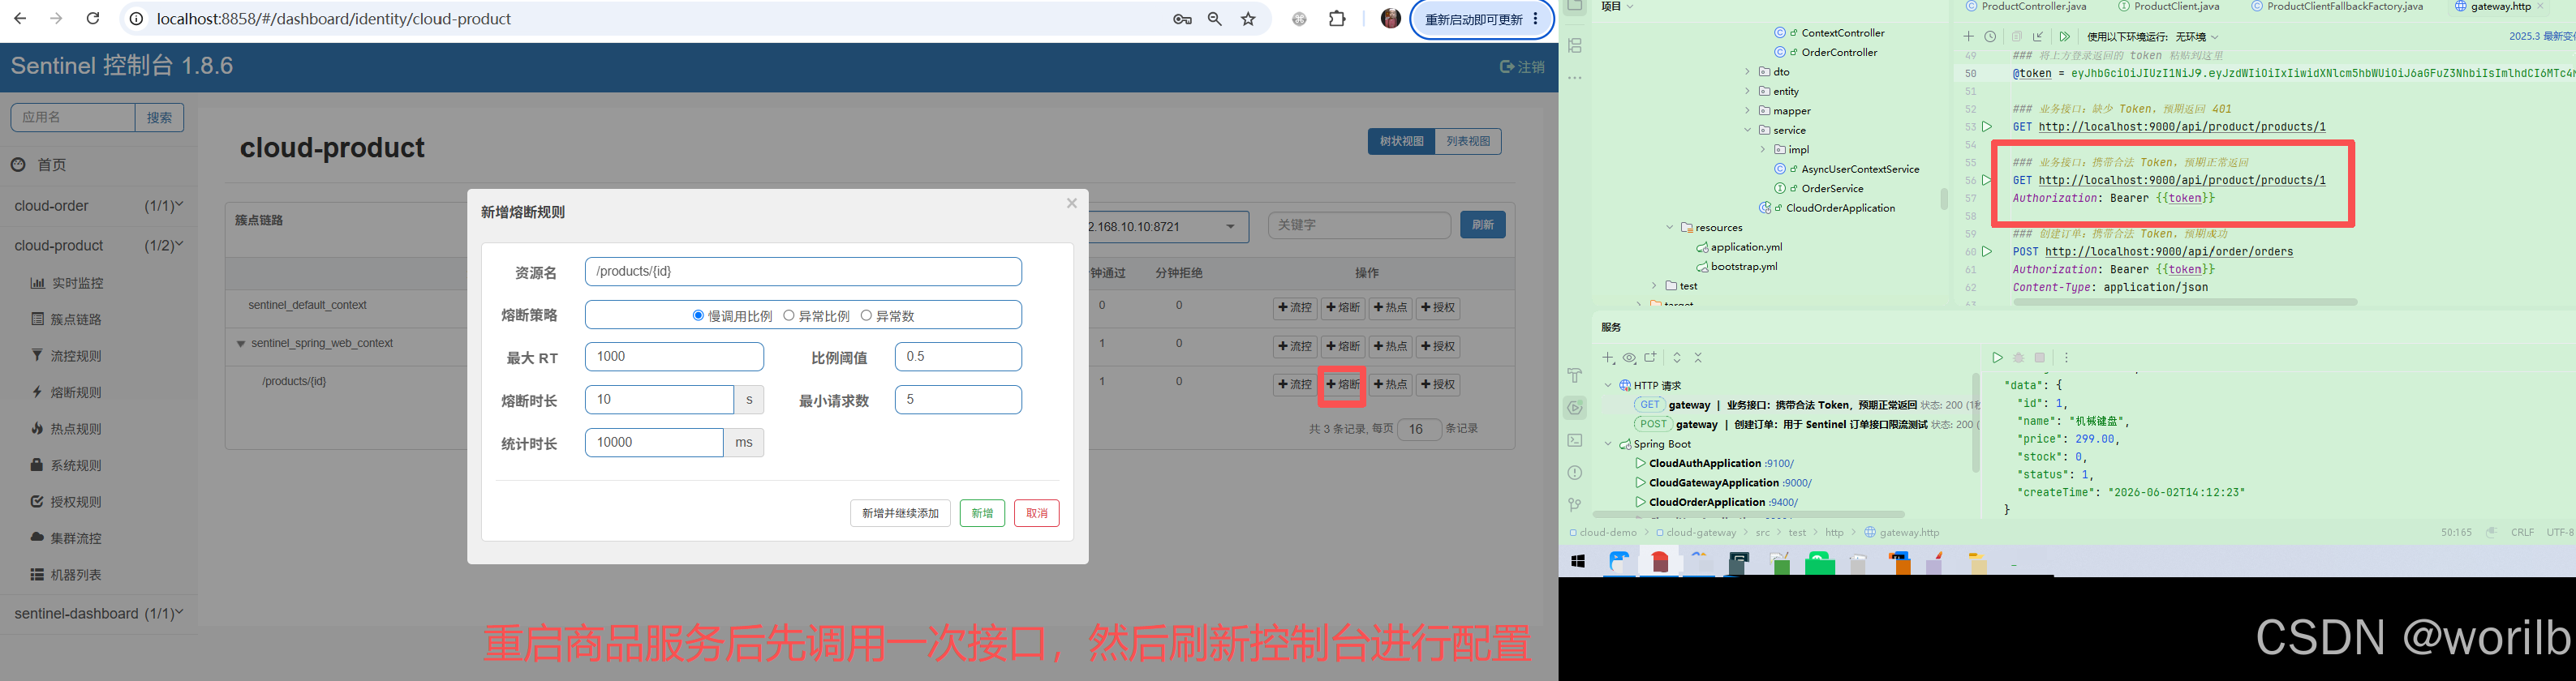2576x681 pixels.
Task: Click the 关键字 filter input
Action: click(x=1359, y=225)
